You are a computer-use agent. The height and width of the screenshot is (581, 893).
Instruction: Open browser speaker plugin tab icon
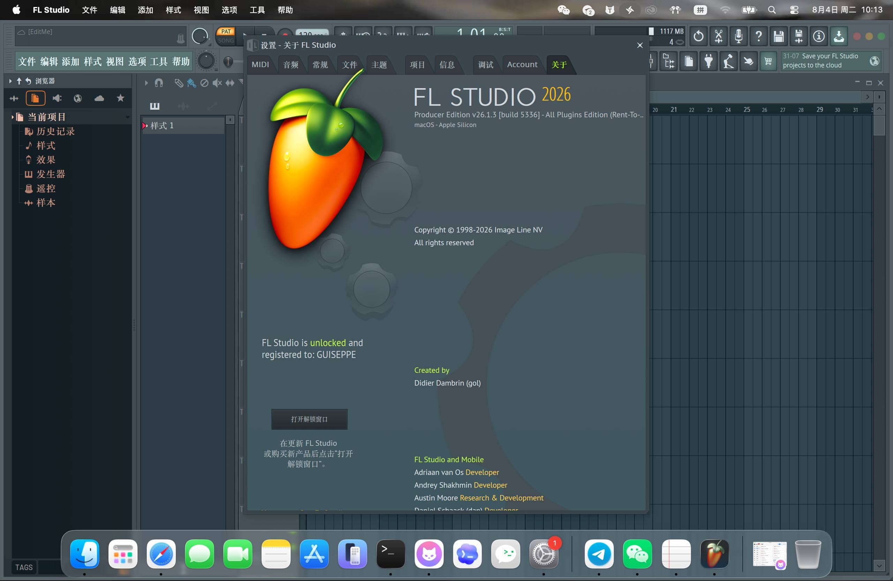57,98
